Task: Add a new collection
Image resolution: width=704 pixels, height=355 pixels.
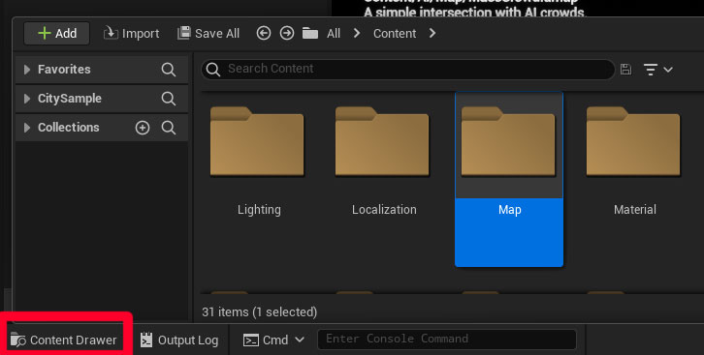Action: (x=143, y=128)
